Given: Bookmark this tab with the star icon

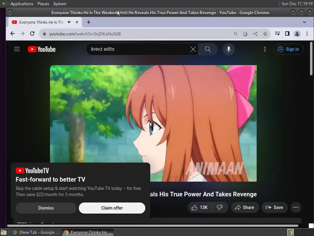Looking at the screenshot, I should (265, 34).
